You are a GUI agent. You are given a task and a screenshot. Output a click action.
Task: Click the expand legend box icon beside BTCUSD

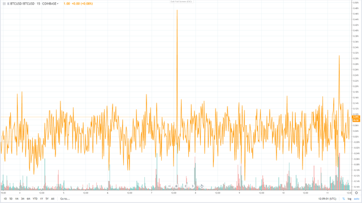pyautogui.click(x=4, y=4)
